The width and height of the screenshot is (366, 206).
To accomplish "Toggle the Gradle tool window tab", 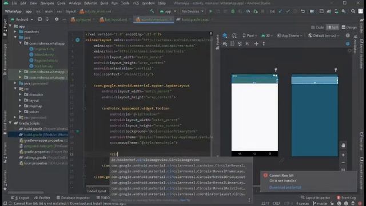I will [x=361, y=26].
